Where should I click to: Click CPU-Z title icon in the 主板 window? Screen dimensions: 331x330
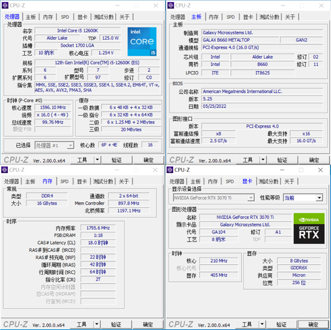(170, 6)
